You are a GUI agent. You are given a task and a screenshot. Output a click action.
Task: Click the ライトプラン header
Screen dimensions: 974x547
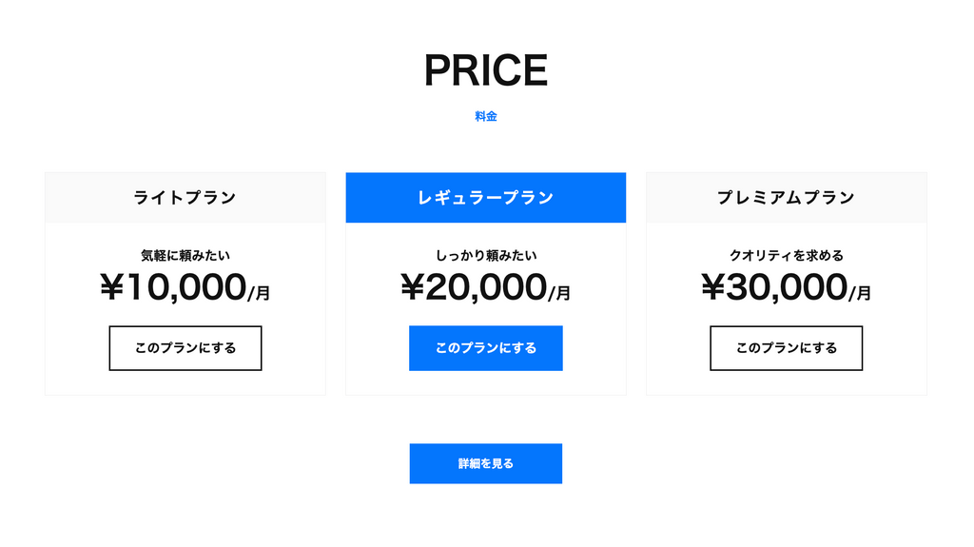point(185,198)
